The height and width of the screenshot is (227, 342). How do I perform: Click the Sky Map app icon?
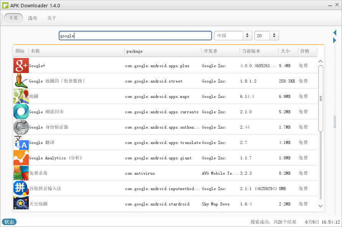pos(21,203)
